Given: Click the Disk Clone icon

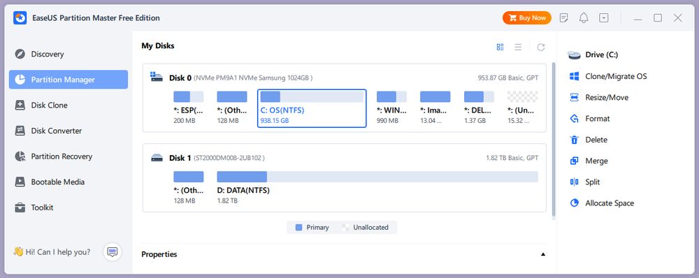Looking at the screenshot, I should (x=20, y=105).
